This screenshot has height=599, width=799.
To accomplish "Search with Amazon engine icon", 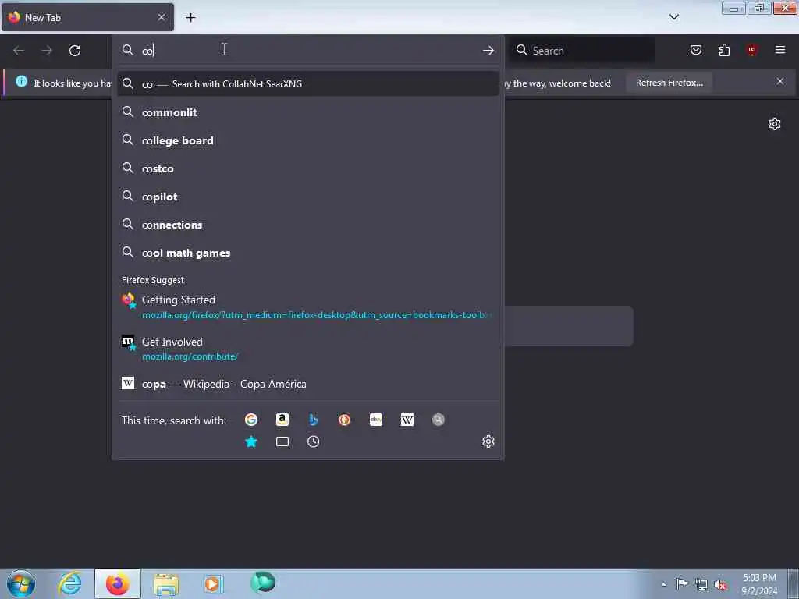I will [x=282, y=420].
